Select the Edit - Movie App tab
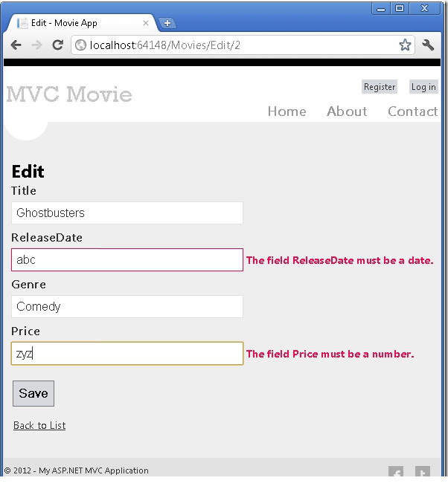Screen dimensions: 448x495 coord(82,23)
